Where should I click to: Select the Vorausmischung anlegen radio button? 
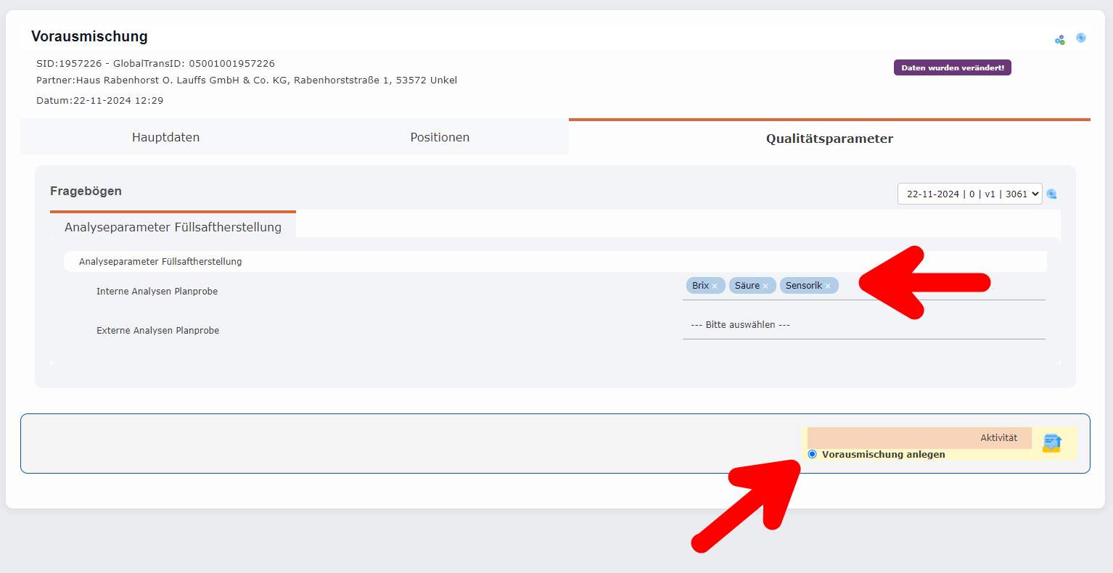pyautogui.click(x=812, y=454)
